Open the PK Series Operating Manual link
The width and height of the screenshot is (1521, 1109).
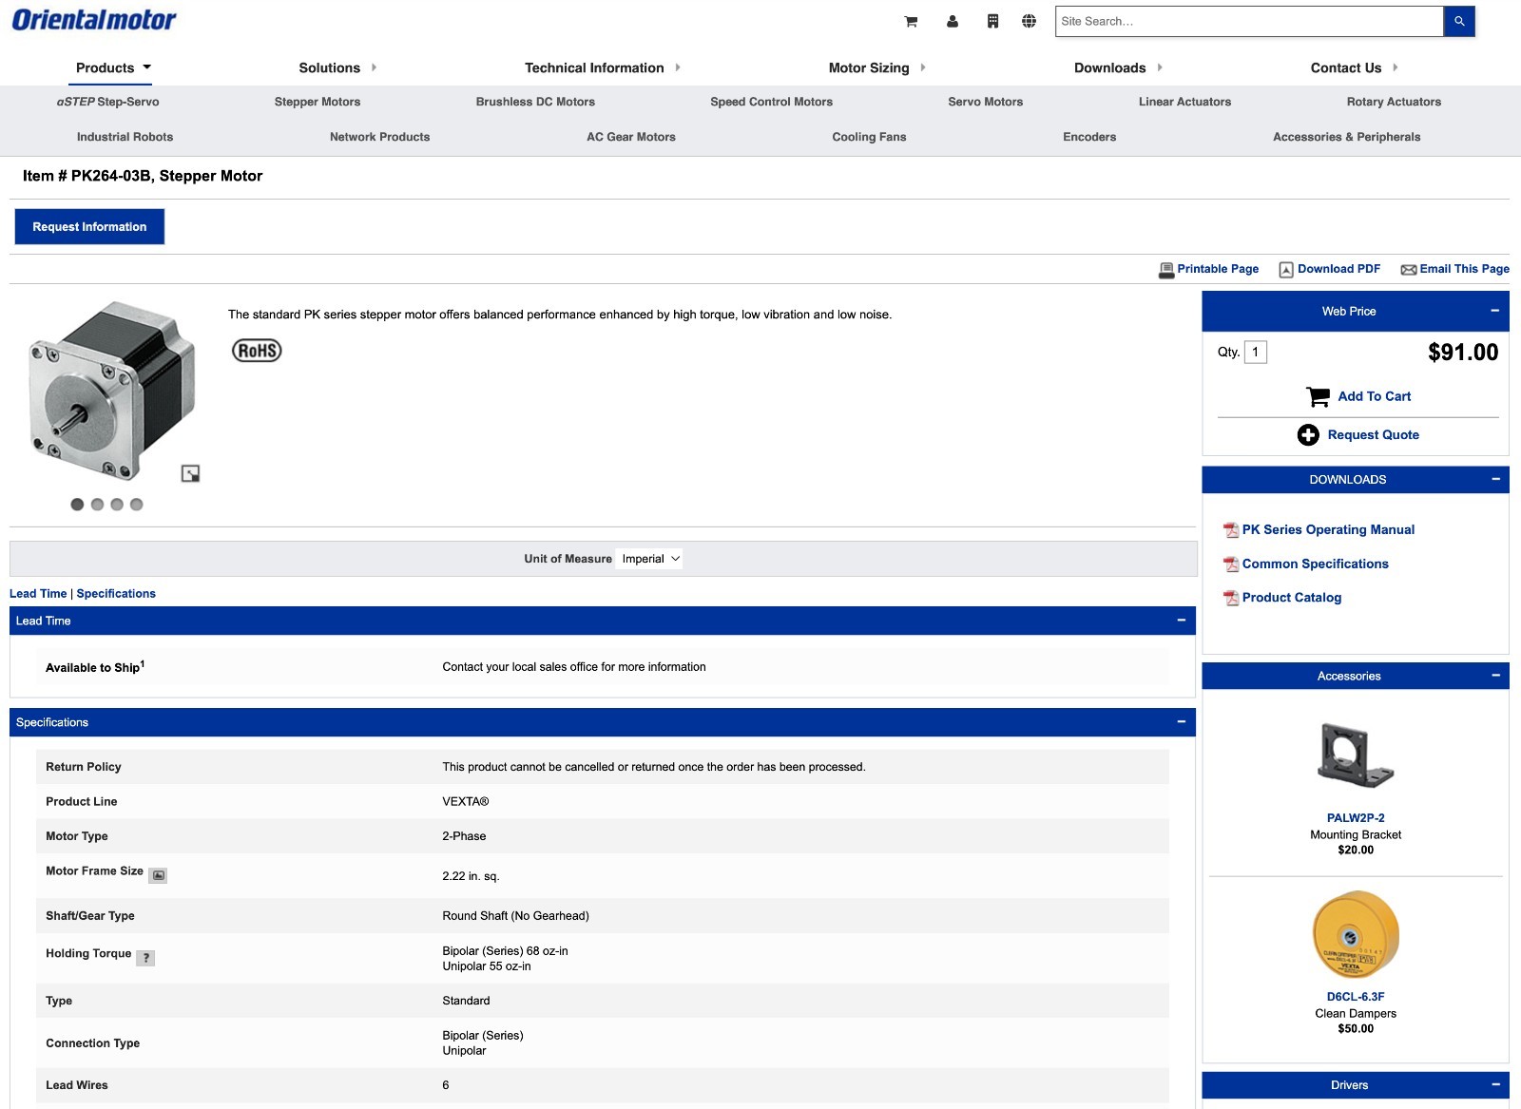(x=1328, y=529)
